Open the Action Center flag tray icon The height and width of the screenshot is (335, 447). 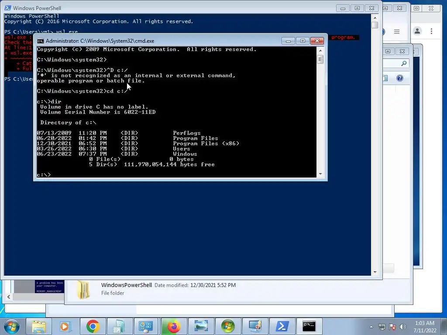click(392, 327)
